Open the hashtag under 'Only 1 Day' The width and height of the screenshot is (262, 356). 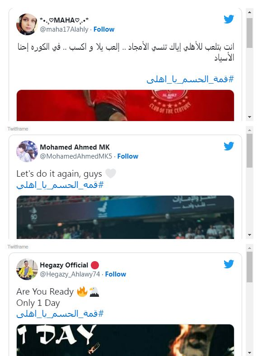click(x=60, y=314)
